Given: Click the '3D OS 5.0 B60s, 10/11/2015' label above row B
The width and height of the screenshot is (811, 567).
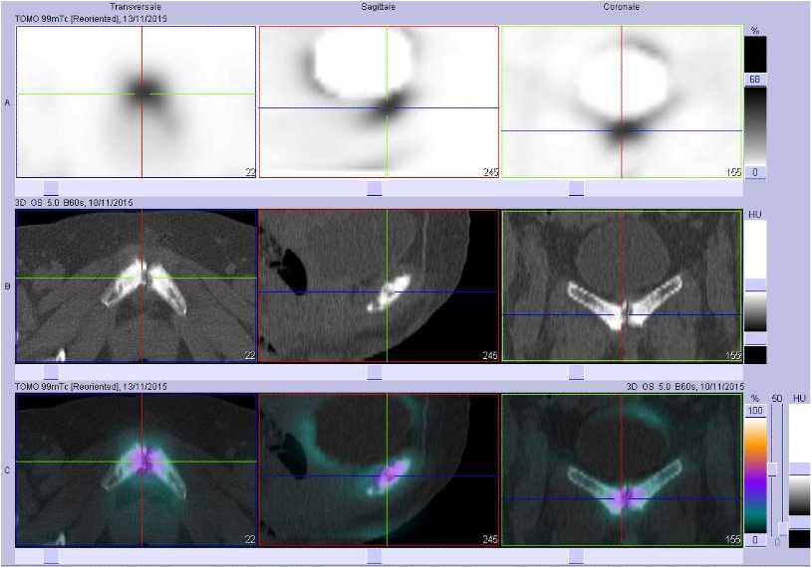Looking at the screenshot, I should [74, 202].
